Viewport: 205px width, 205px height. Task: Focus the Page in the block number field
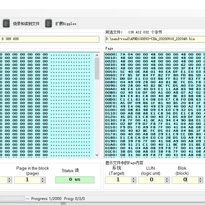tap(27, 180)
